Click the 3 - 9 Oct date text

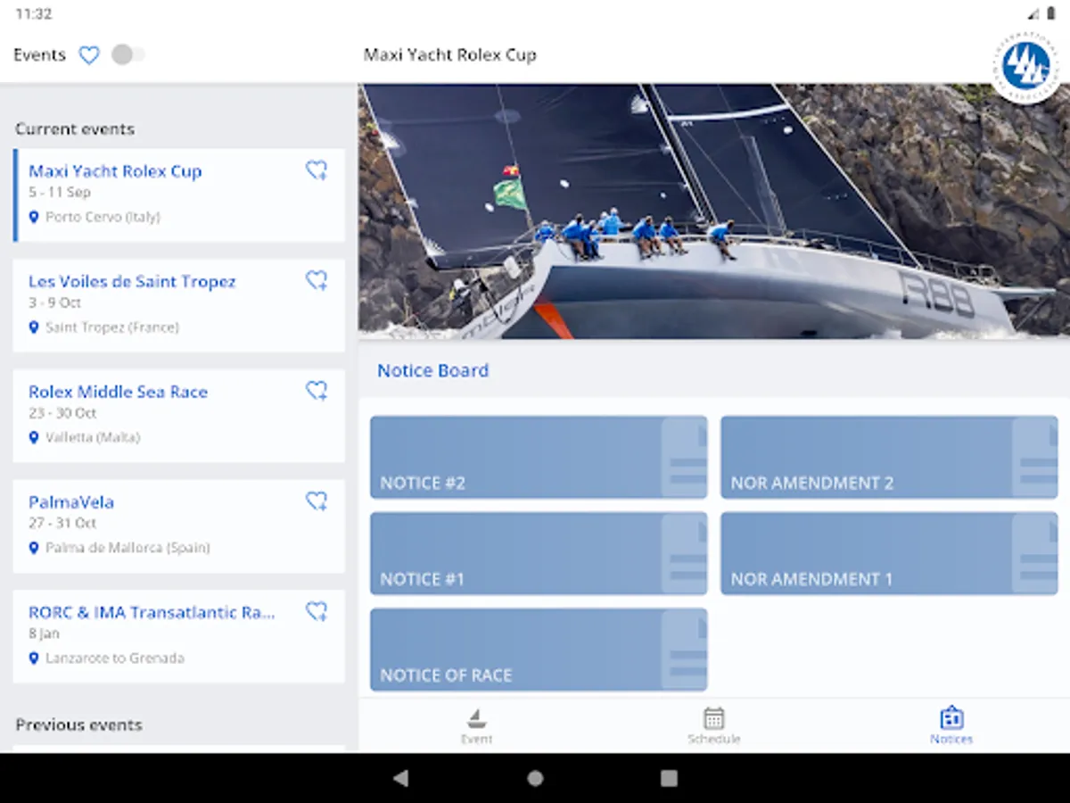point(54,303)
